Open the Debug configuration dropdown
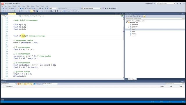The image size is (186, 105). [x=53, y=8]
